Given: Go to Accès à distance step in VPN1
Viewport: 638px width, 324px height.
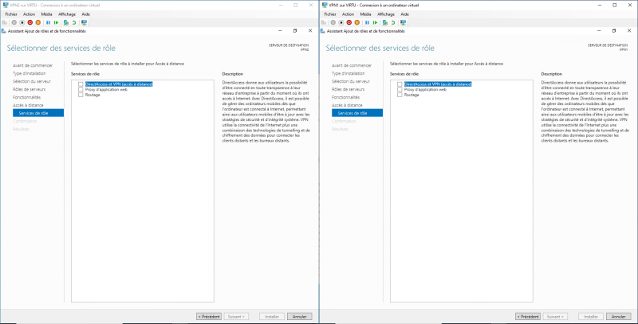Looking at the screenshot, I should pos(347,105).
